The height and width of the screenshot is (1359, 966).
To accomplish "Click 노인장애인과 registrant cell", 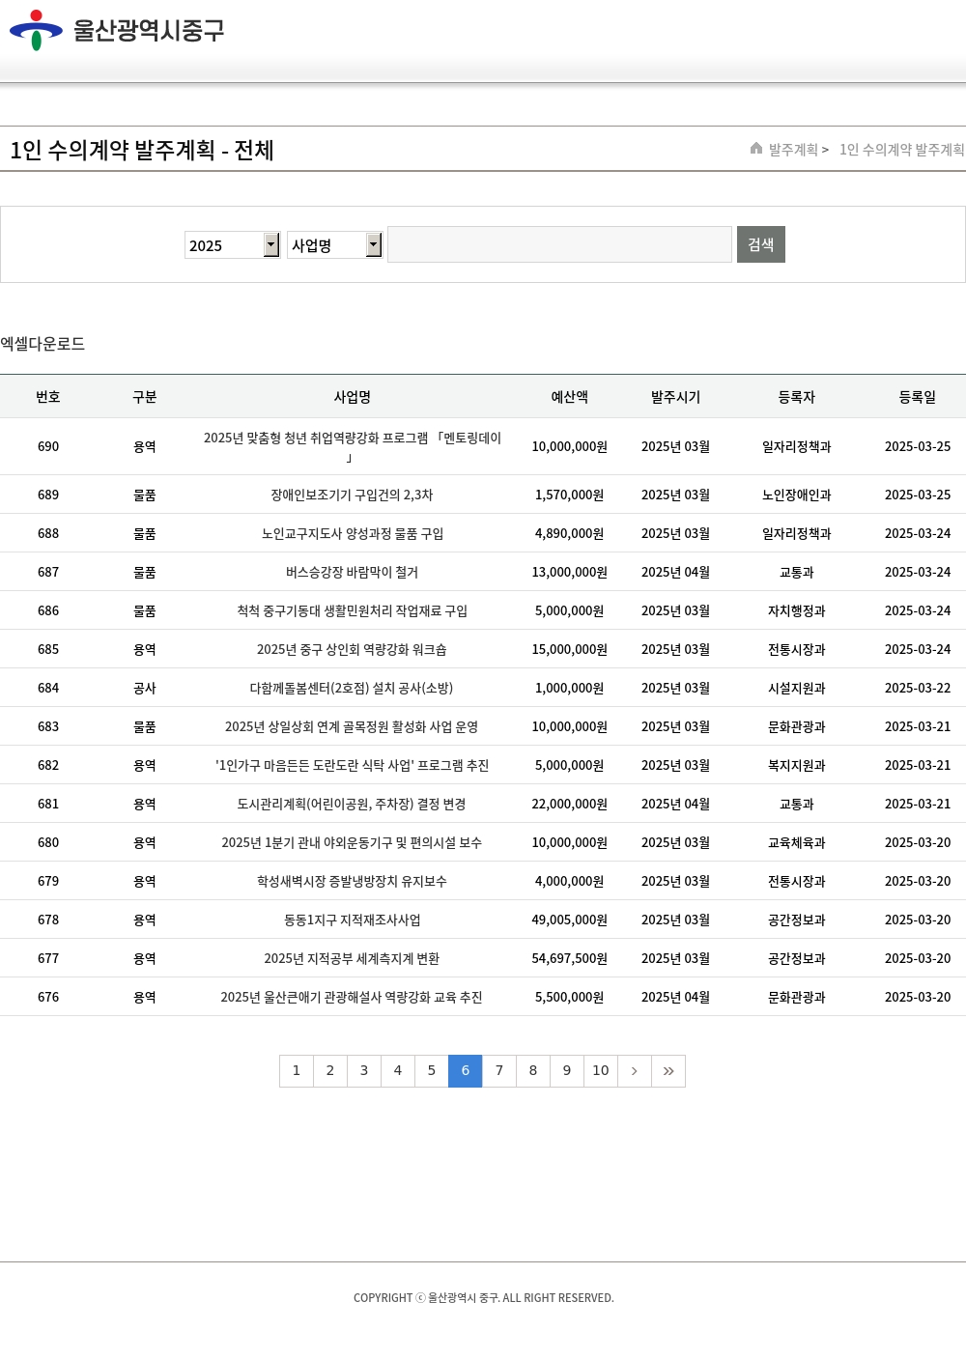I will point(797,495).
